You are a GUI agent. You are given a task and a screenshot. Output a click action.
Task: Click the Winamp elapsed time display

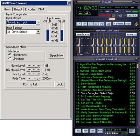(91, 8)
